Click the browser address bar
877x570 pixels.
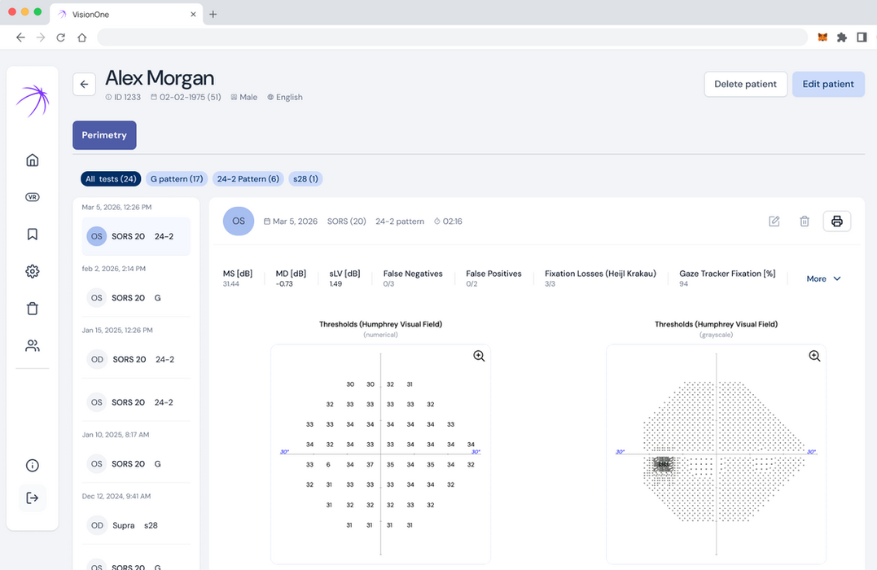(x=452, y=37)
